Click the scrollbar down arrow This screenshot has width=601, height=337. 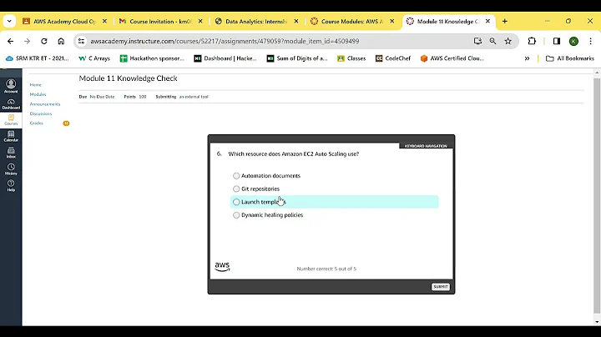pos(597,322)
